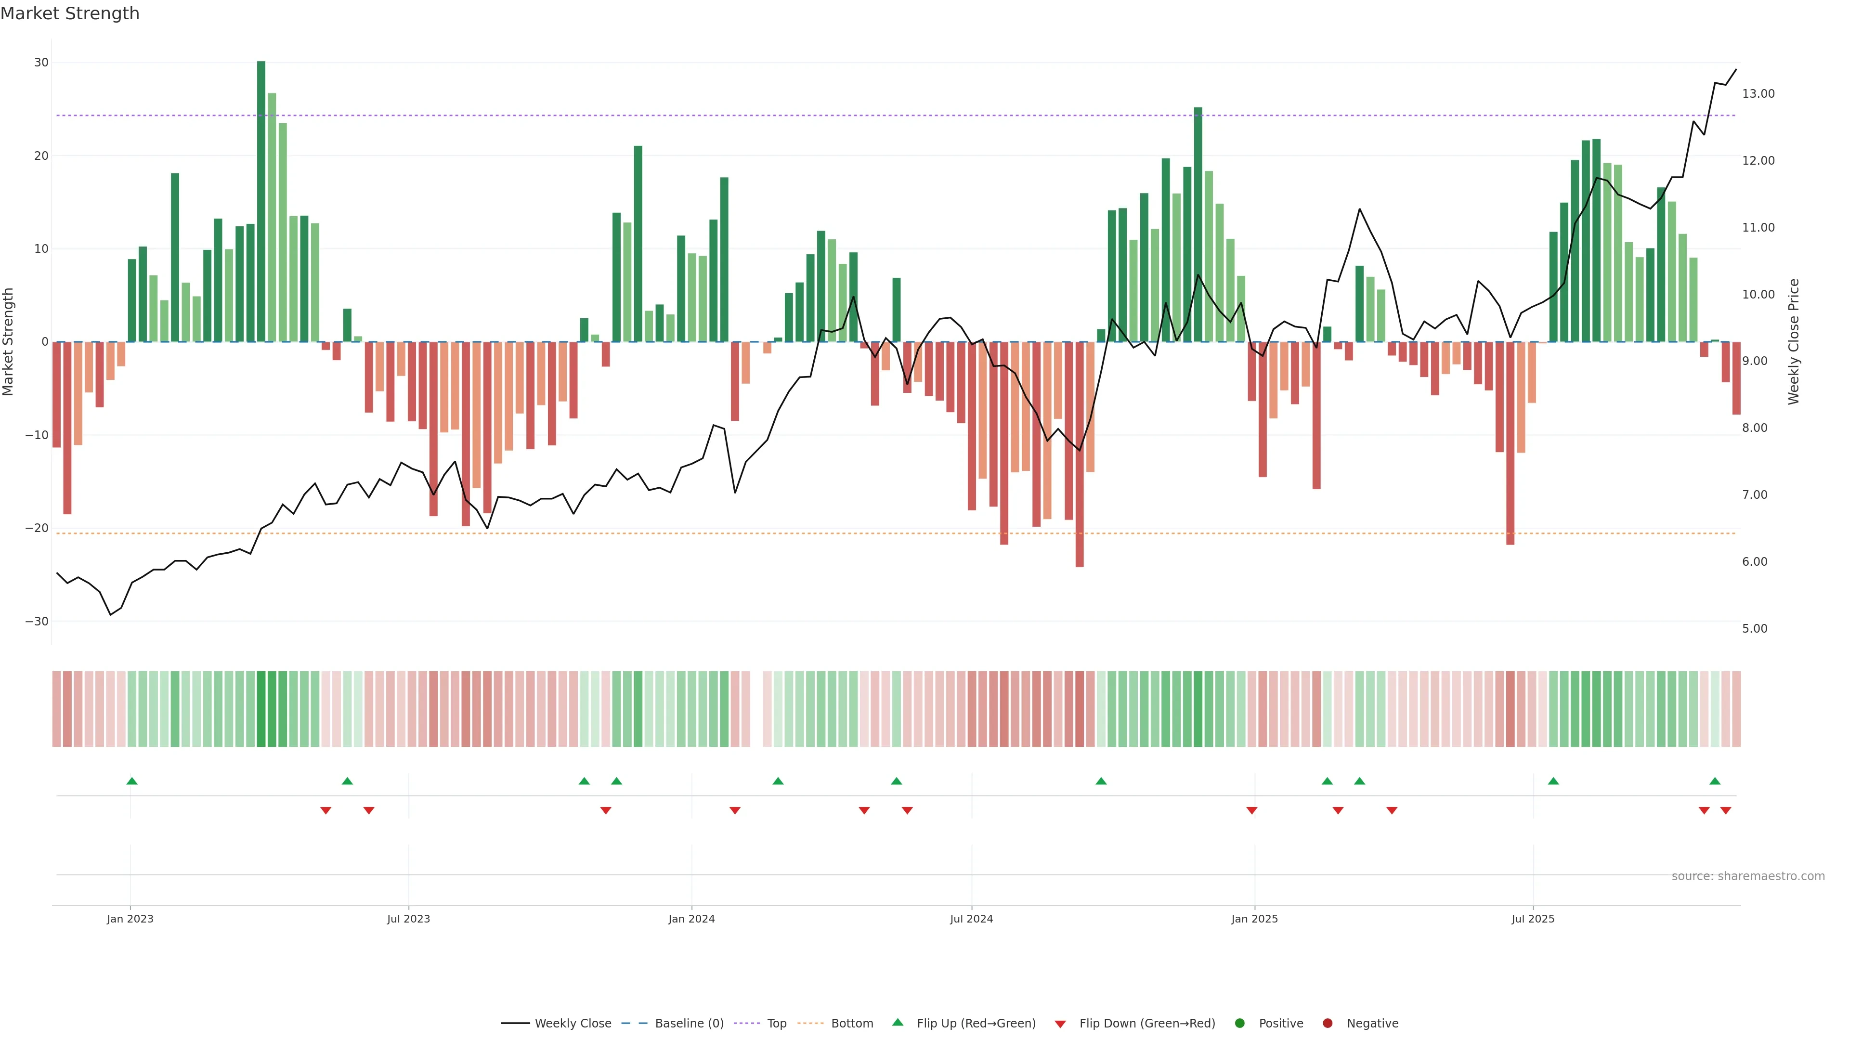The width and height of the screenshot is (1849, 1040).
Task: Click the first Flip Up marker near Jan 2023
Action: point(132,781)
